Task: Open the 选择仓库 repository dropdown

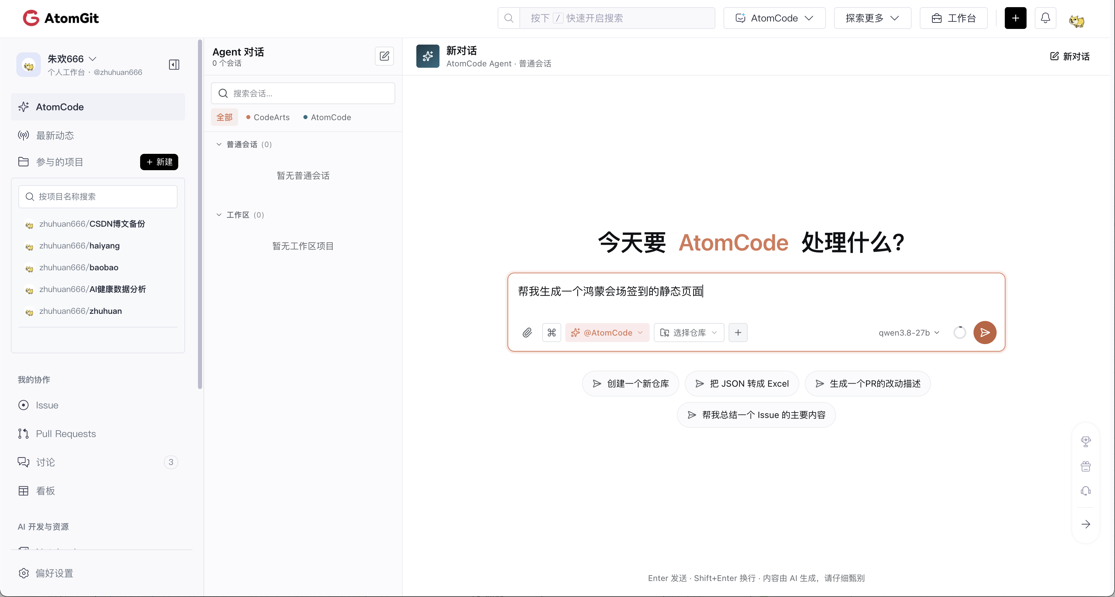Action: (689, 333)
